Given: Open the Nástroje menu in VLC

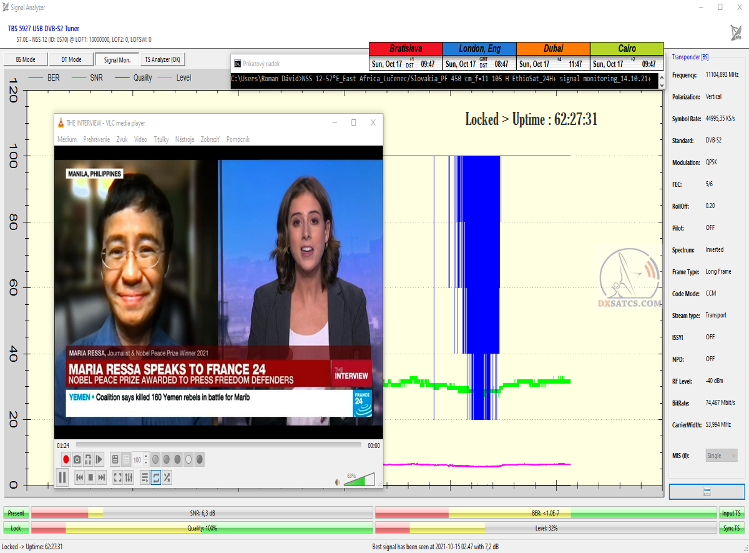Looking at the screenshot, I should point(185,139).
